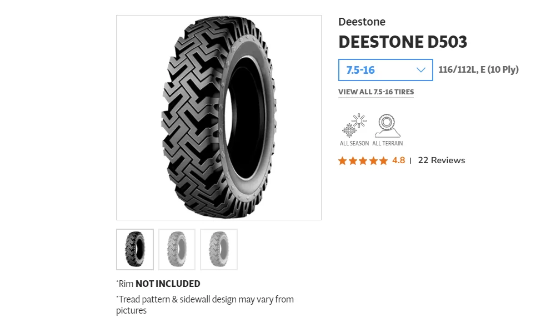Click the All Season sun and snowflake icon
Screen dimensions: 541x328
click(x=354, y=126)
